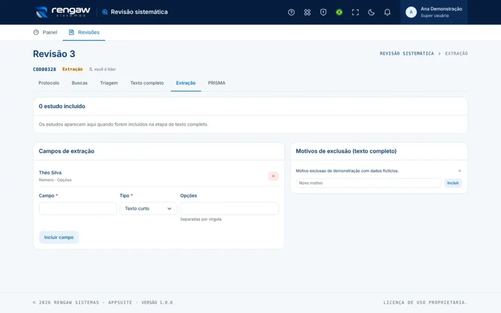Switch to Texto completo tab
The image size is (501, 313).
click(147, 83)
